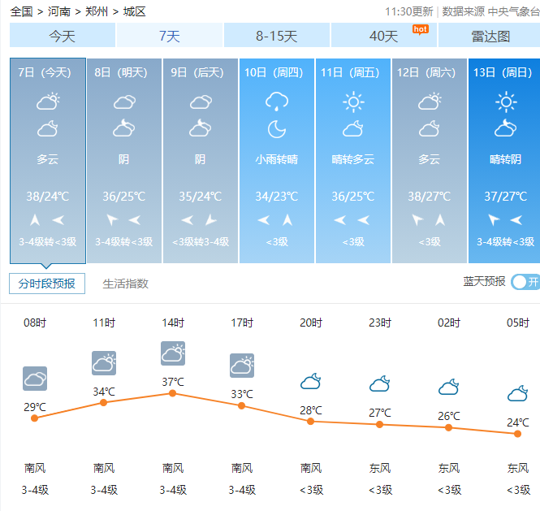The image size is (540, 511).
Task: Click the 11时 hourly partly cloudy icon
Action: (x=104, y=363)
